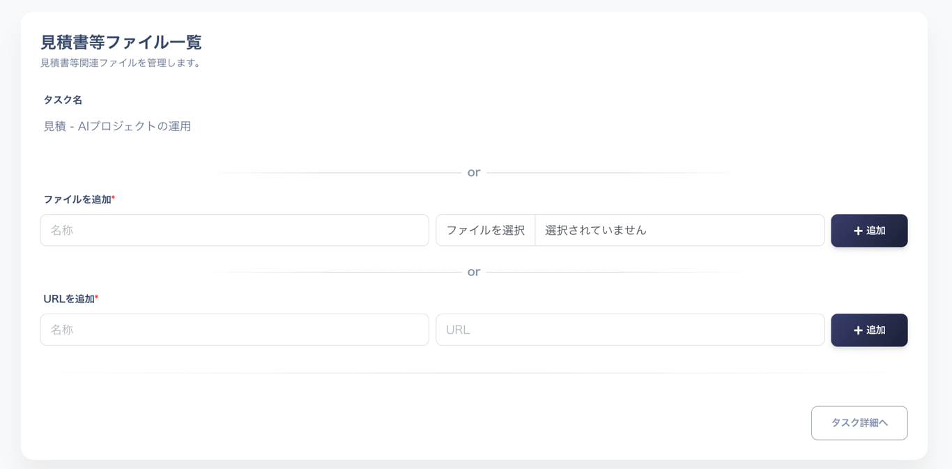Click the first 'or' divider text
Screen dimensions: 952x469
(474, 172)
